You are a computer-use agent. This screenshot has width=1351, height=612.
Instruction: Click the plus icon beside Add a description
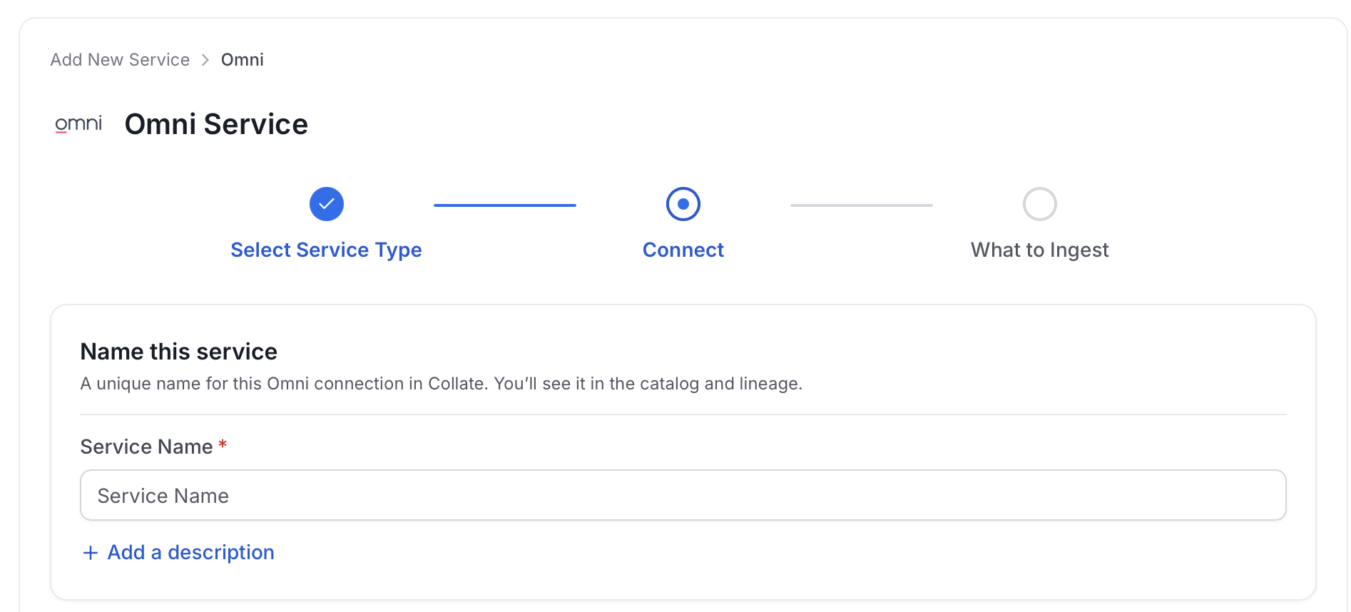91,553
